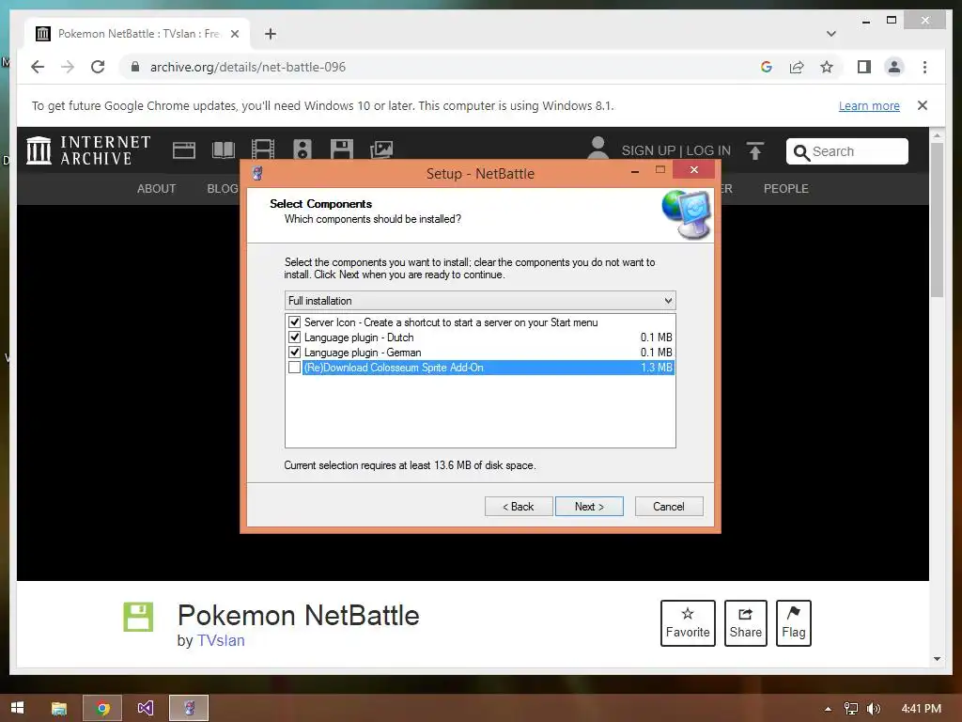Viewport: 962px width, 722px height.
Task: Click the NetBattle setup taskbar icon
Action: (189, 708)
